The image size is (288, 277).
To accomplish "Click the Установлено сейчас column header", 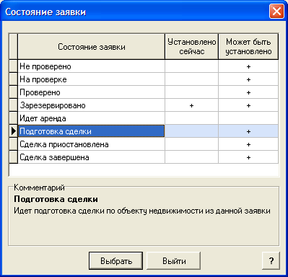I will 191,47.
